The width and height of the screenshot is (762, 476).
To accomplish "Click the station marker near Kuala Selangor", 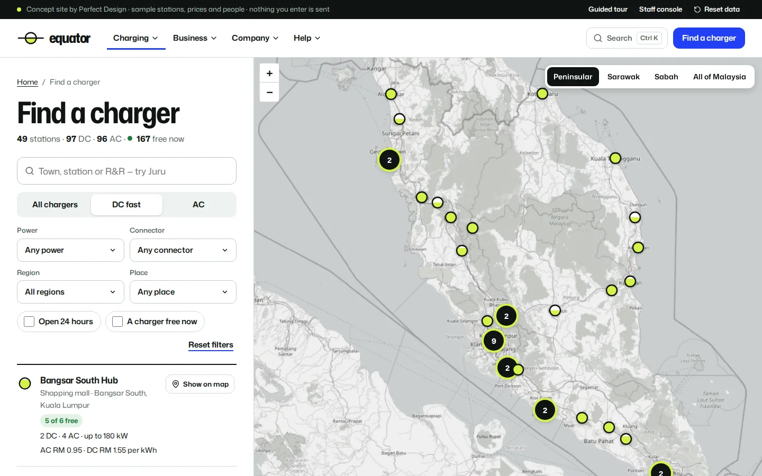I will point(487,321).
